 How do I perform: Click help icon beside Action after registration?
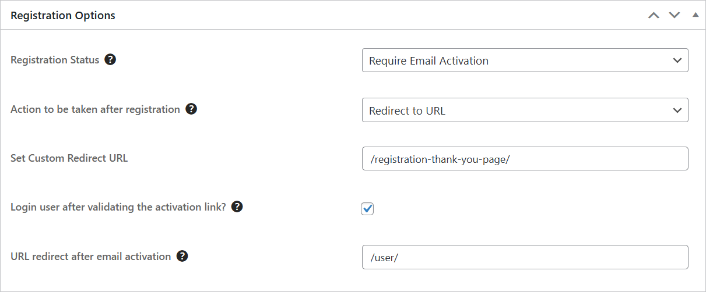click(191, 109)
